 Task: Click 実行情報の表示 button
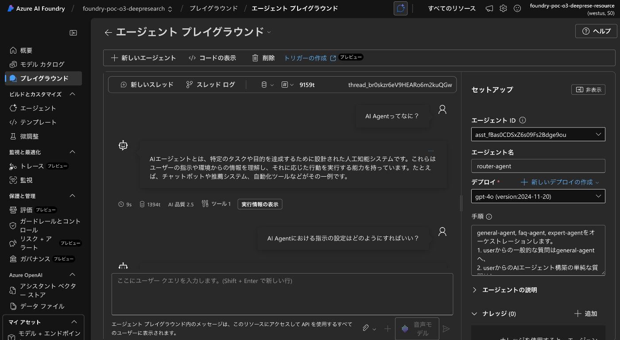[x=260, y=204]
